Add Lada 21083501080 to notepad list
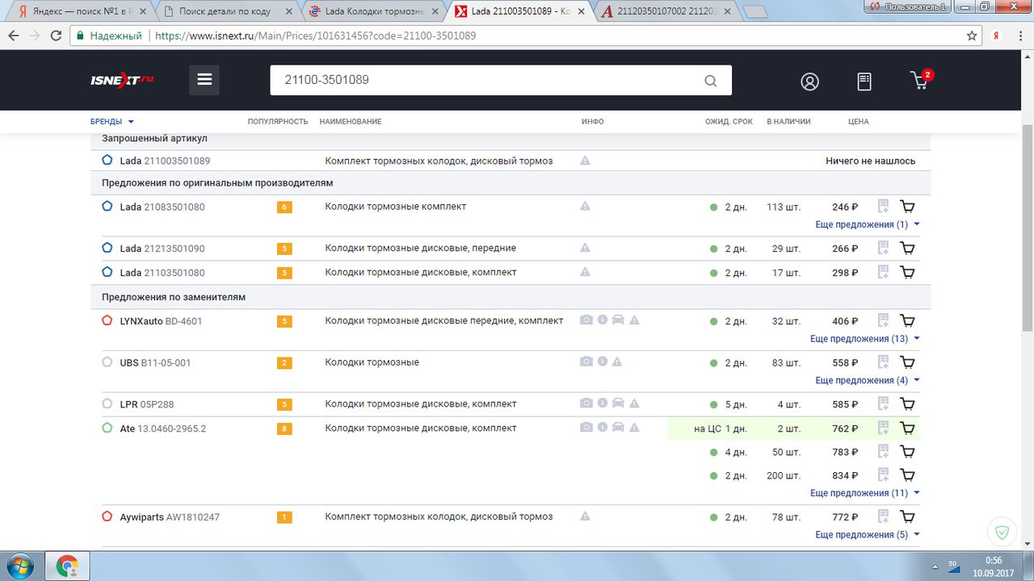The height and width of the screenshot is (581, 1034). (884, 207)
